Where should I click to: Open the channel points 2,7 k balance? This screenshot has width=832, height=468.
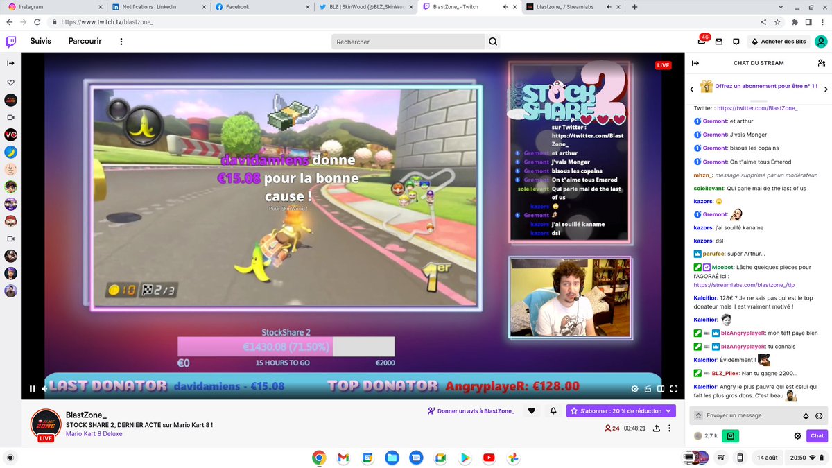point(706,436)
